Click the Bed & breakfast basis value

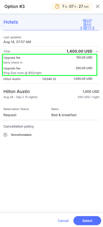64,115
